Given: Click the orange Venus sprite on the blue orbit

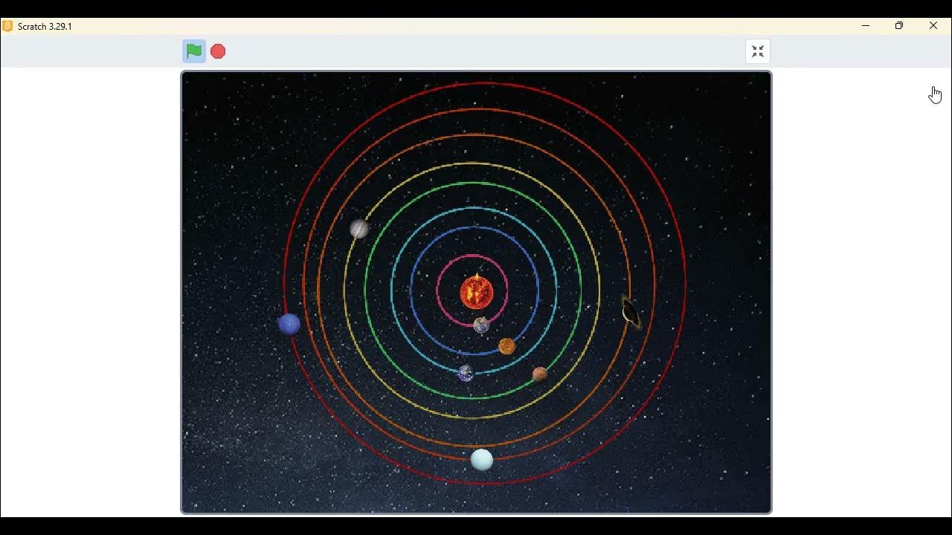Looking at the screenshot, I should tap(506, 346).
